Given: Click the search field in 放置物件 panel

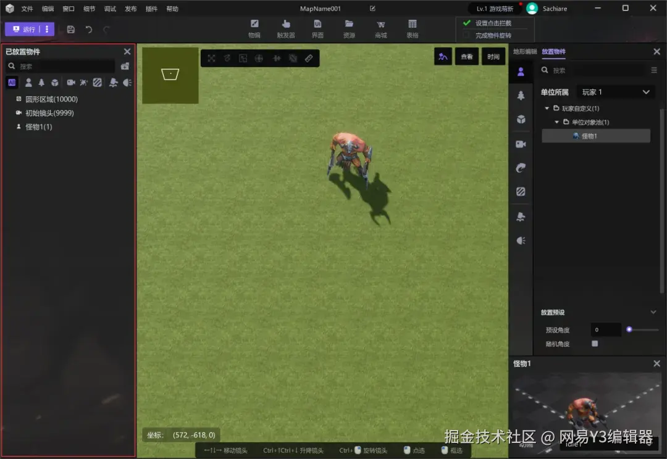Looking at the screenshot, I should click(x=592, y=70).
